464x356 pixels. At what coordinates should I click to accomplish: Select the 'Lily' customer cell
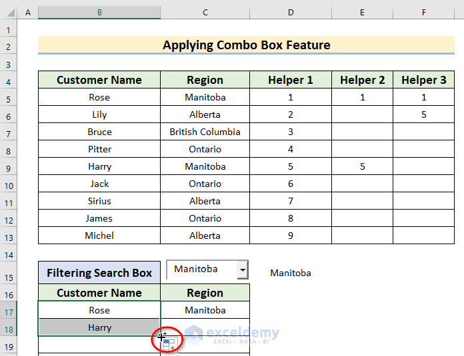(x=99, y=114)
